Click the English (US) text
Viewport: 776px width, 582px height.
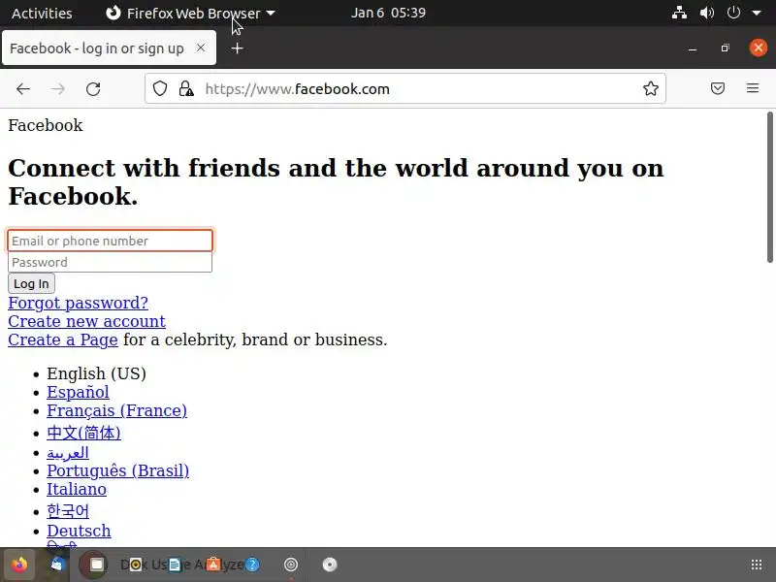tap(96, 373)
